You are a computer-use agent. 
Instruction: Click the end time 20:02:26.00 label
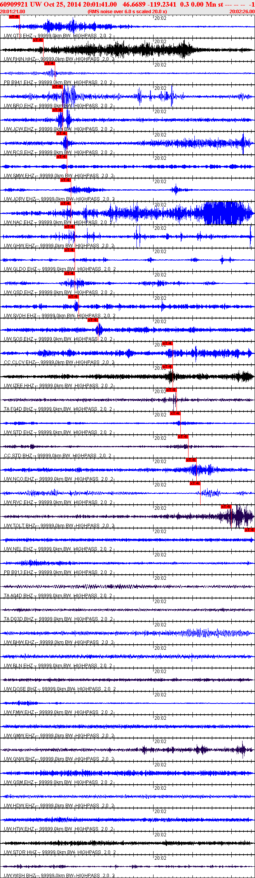pyautogui.click(x=242, y=12)
